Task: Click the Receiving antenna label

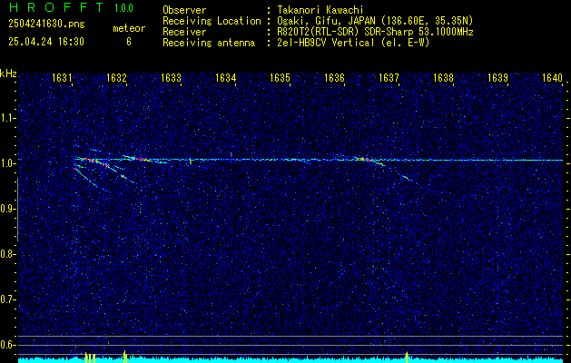Action: tap(209, 43)
